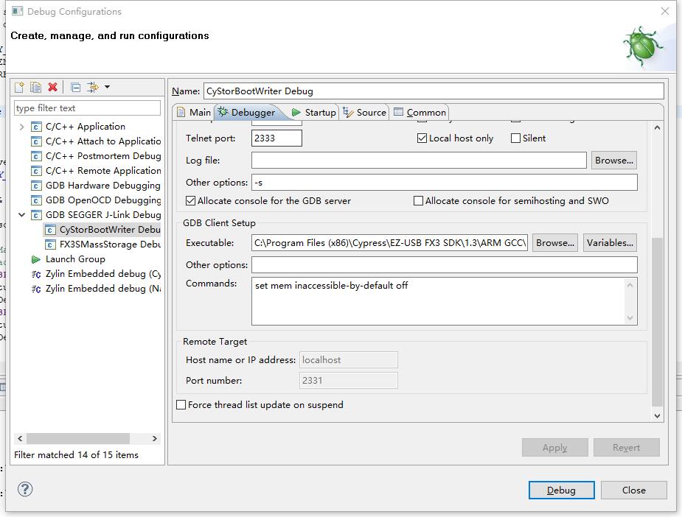This screenshot has height=517, width=682.
Task: Toggle Local host only checkbox
Action: [x=422, y=138]
